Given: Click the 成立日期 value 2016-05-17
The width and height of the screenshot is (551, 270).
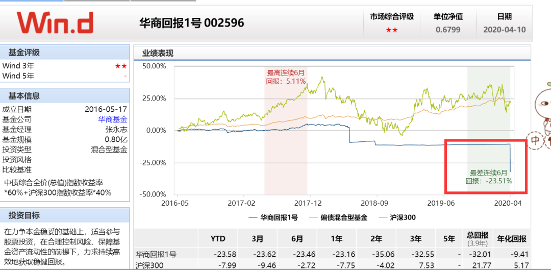Looking at the screenshot, I should pos(106,109).
